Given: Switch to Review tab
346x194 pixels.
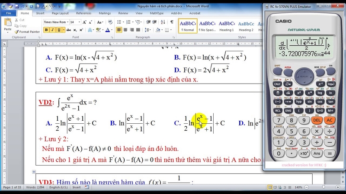Looking at the screenshot, I should (123, 13).
